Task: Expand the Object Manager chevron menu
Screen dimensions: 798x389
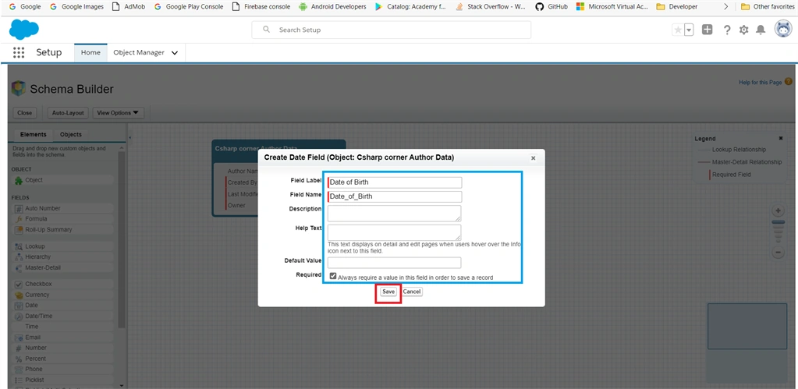Action: [x=175, y=53]
